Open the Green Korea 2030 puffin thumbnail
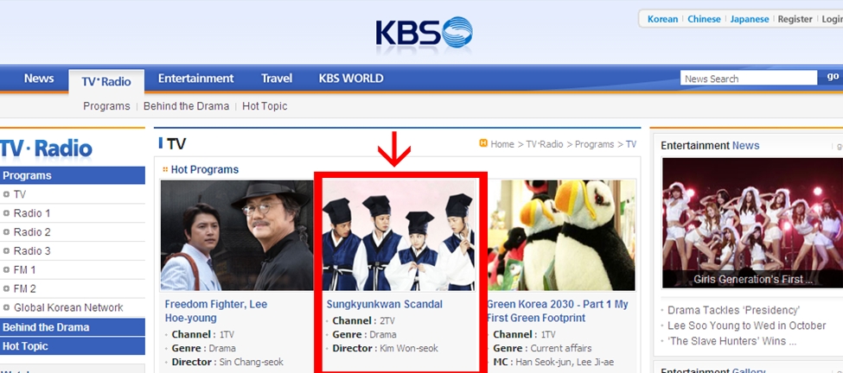843x373 pixels. (x=561, y=235)
